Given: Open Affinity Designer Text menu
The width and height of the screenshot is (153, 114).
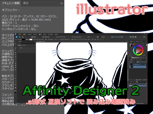Looking at the screenshot, I should coord(30,34).
